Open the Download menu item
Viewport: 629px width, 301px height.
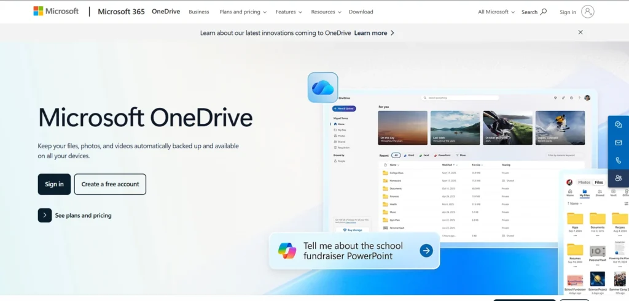(x=361, y=12)
